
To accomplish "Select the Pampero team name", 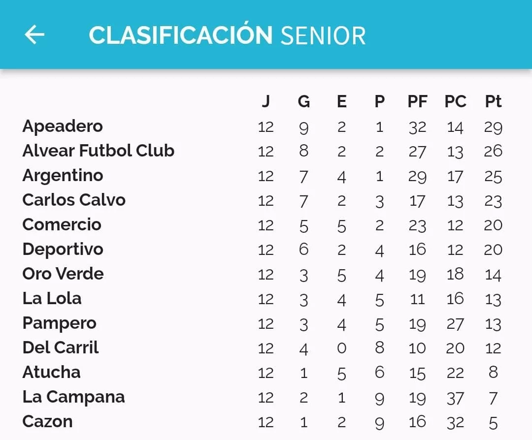I will (59, 323).
